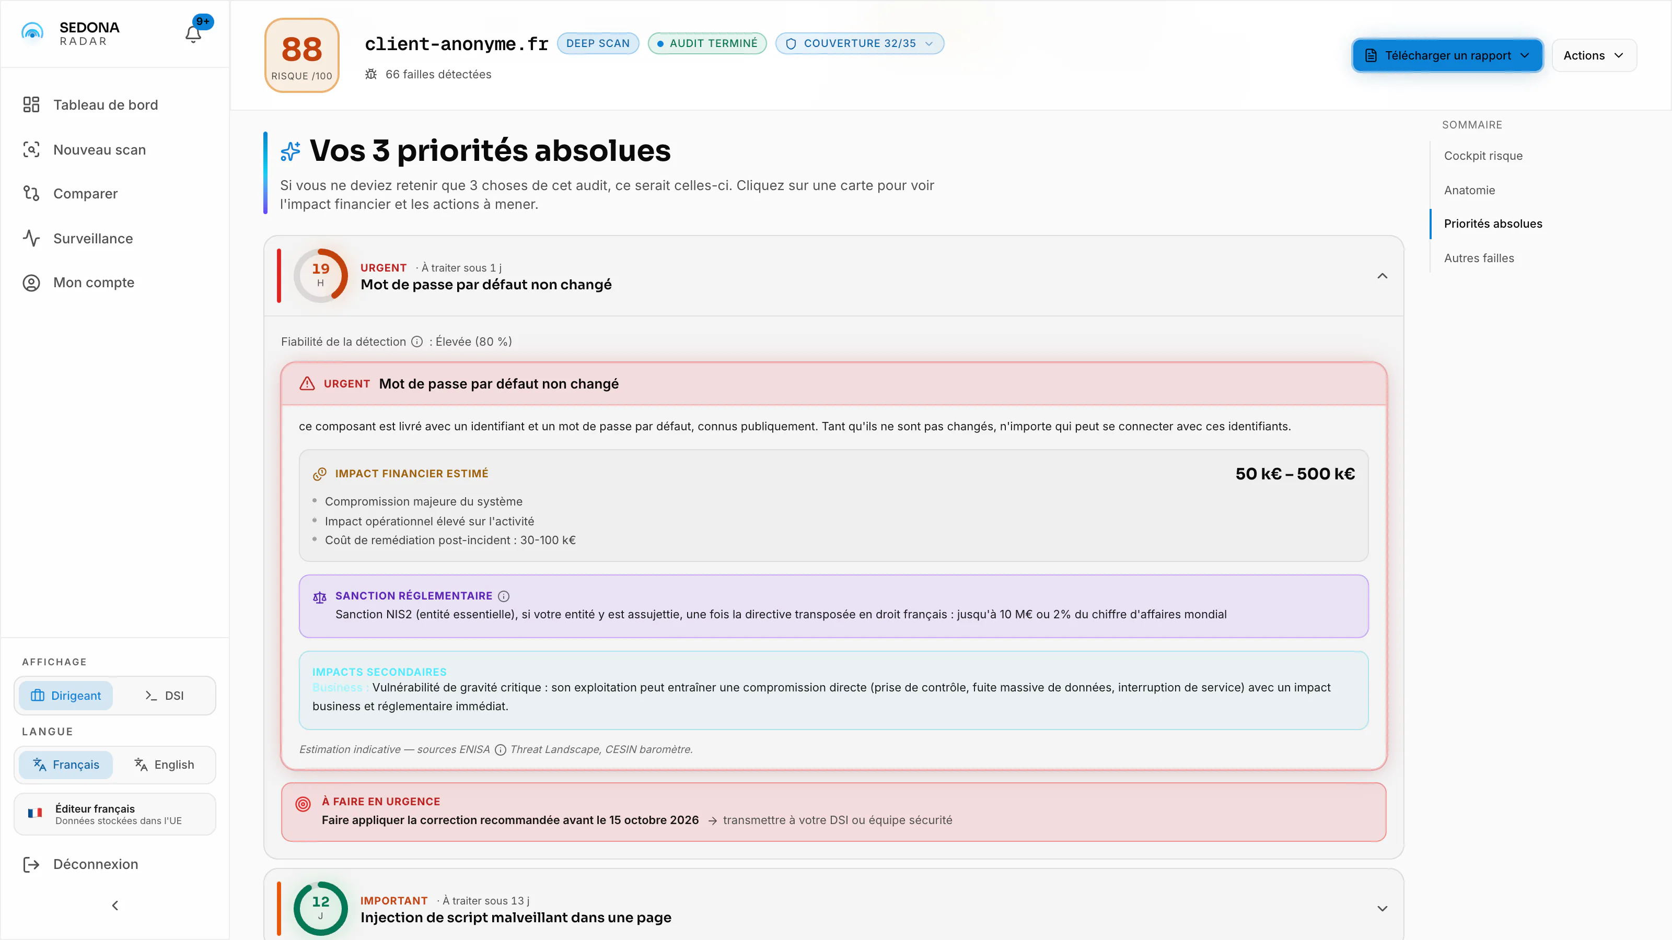This screenshot has width=1672, height=940.
Task: Switch display to DSI view
Action: pyautogui.click(x=164, y=696)
